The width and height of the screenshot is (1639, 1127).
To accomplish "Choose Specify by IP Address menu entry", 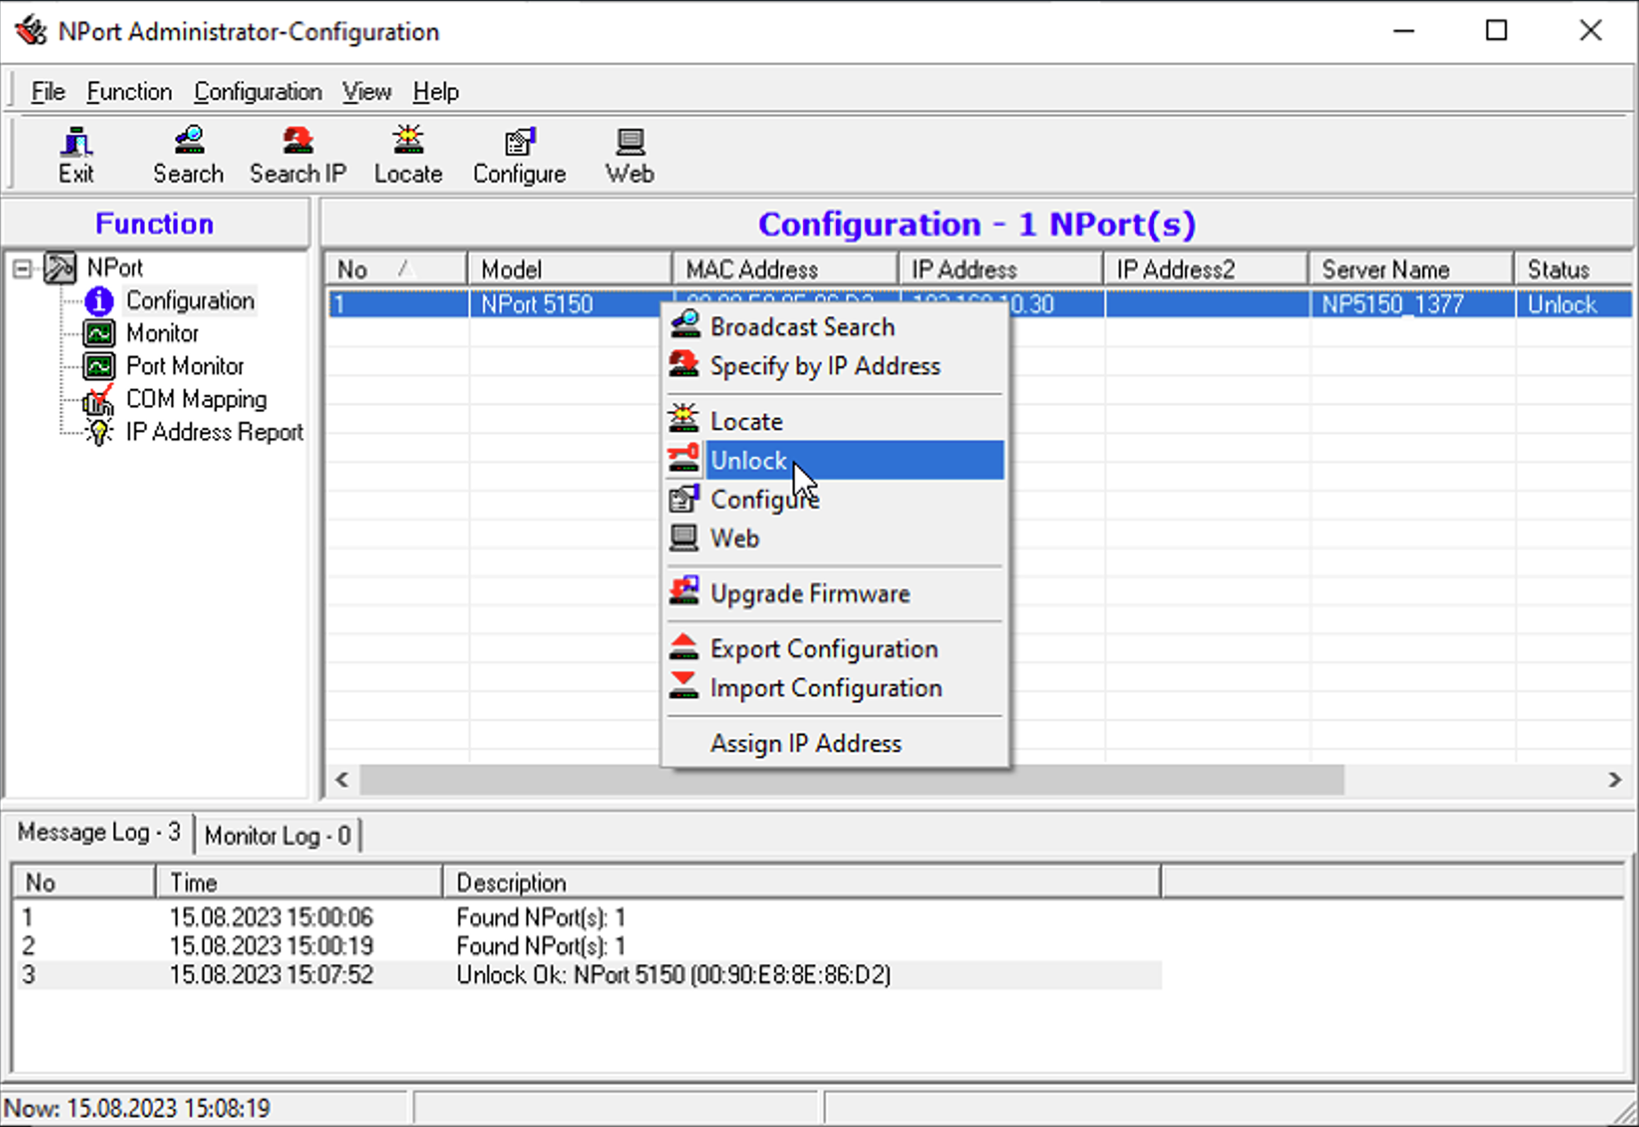I will 836,366.
